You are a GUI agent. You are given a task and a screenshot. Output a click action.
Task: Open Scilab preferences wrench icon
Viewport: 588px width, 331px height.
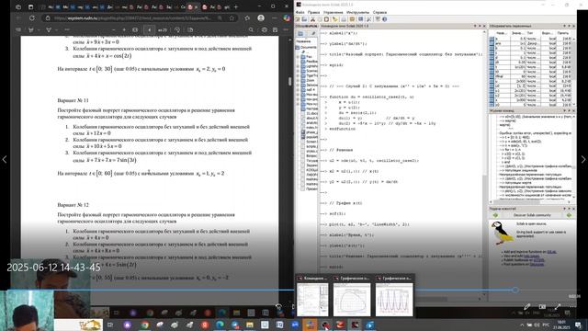[369, 19]
